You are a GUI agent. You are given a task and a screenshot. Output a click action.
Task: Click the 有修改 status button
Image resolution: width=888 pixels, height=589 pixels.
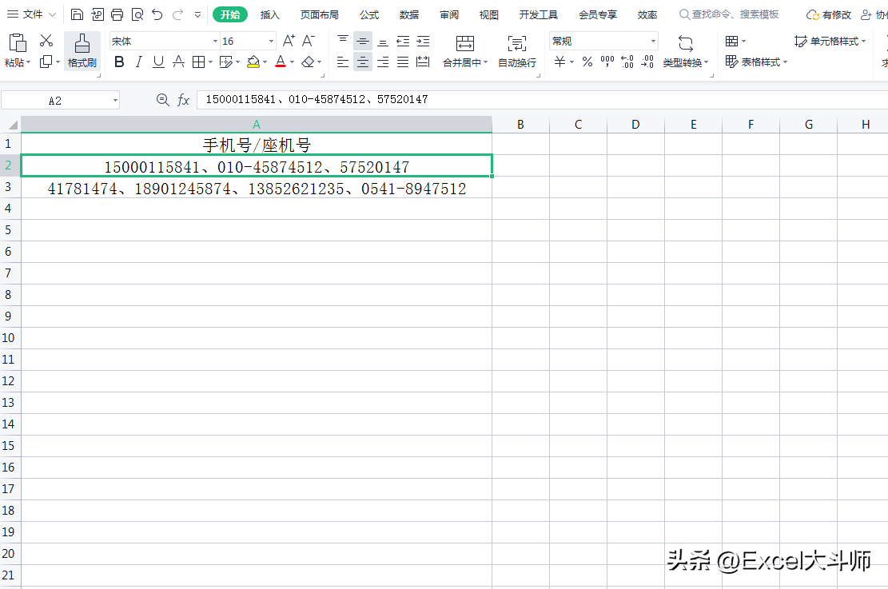(829, 14)
